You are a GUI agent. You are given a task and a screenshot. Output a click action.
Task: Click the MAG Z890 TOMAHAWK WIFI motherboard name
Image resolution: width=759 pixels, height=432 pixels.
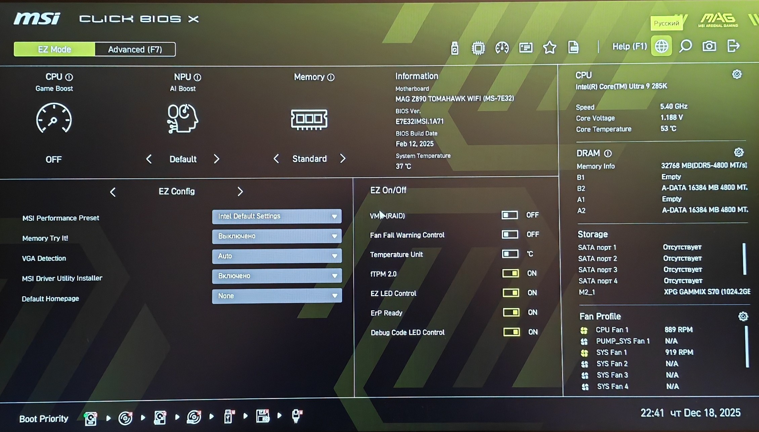pyautogui.click(x=455, y=99)
